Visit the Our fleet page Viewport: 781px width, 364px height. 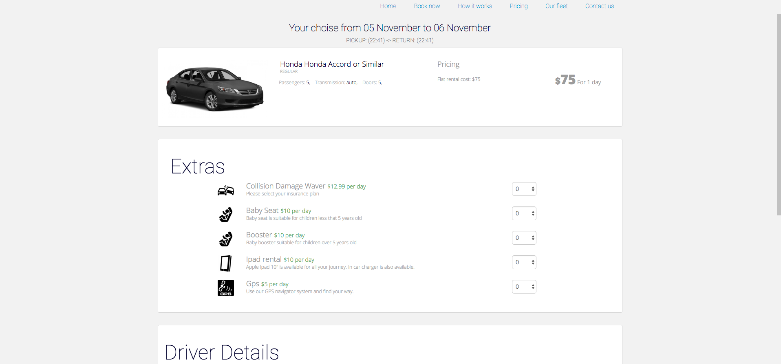(x=556, y=6)
